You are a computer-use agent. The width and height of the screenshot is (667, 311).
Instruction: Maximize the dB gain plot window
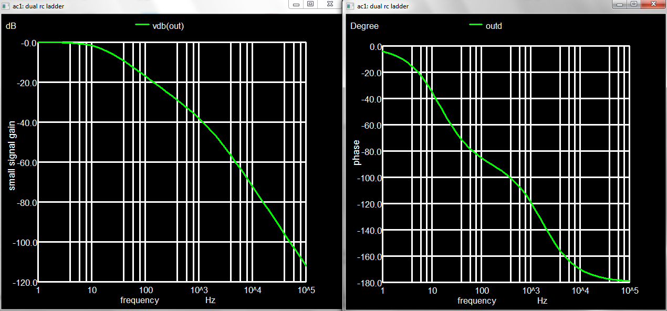pyautogui.click(x=310, y=4)
